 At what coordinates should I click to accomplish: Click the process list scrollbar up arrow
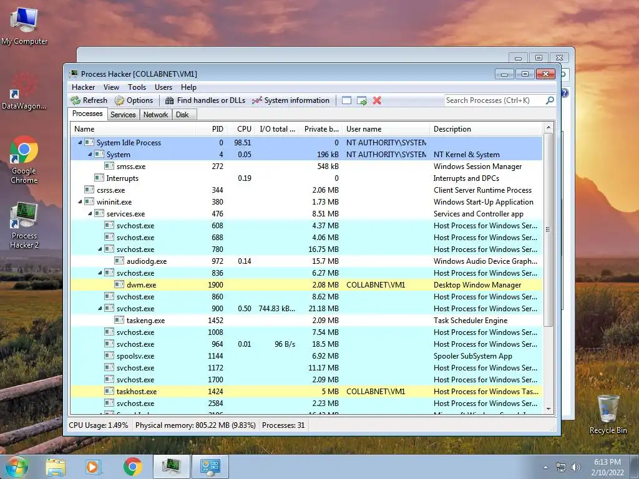549,127
